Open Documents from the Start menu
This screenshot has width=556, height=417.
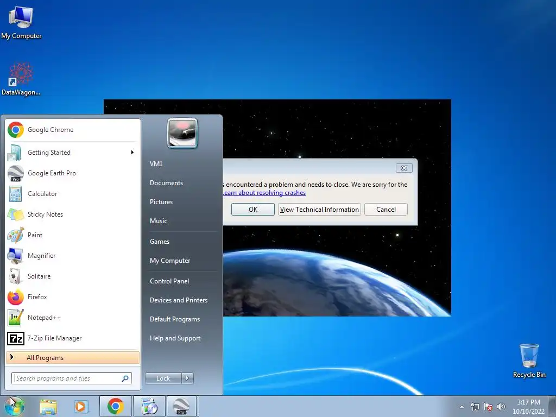(166, 183)
